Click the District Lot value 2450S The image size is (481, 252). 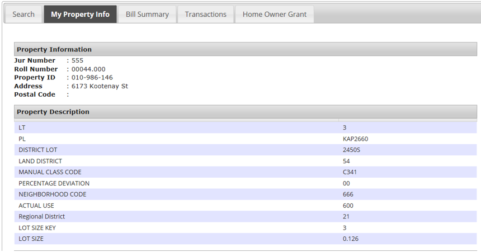tap(352, 150)
